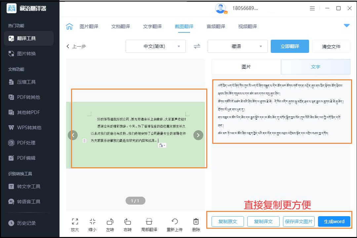Screen dimensions: 357x238
Task: Open the 藏语 target language dropdown
Action: tap(237, 47)
